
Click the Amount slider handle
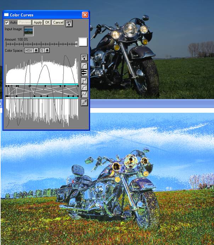(76, 44)
